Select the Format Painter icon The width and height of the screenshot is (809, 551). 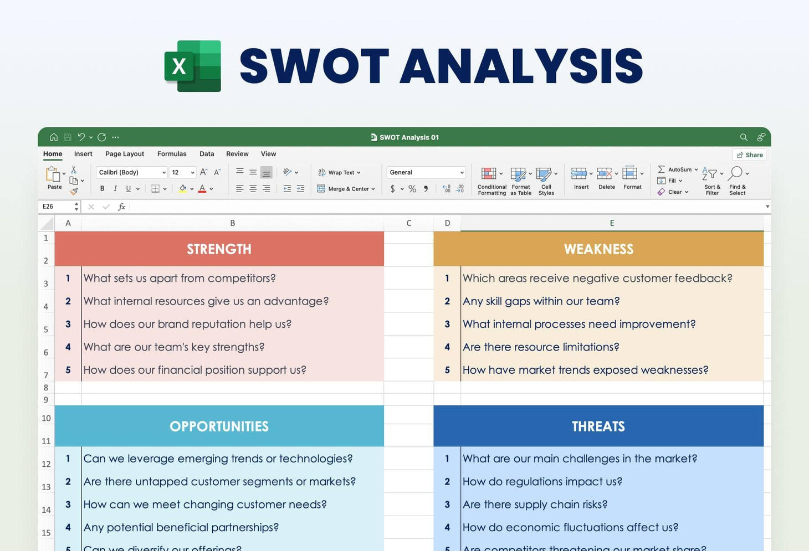click(x=75, y=191)
